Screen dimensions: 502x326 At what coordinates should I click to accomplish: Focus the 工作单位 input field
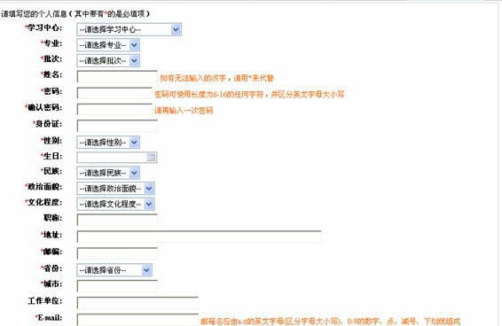137,303
